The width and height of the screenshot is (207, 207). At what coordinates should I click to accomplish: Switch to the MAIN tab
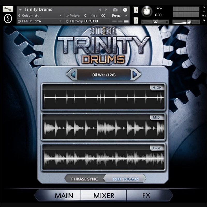[x=64, y=196]
